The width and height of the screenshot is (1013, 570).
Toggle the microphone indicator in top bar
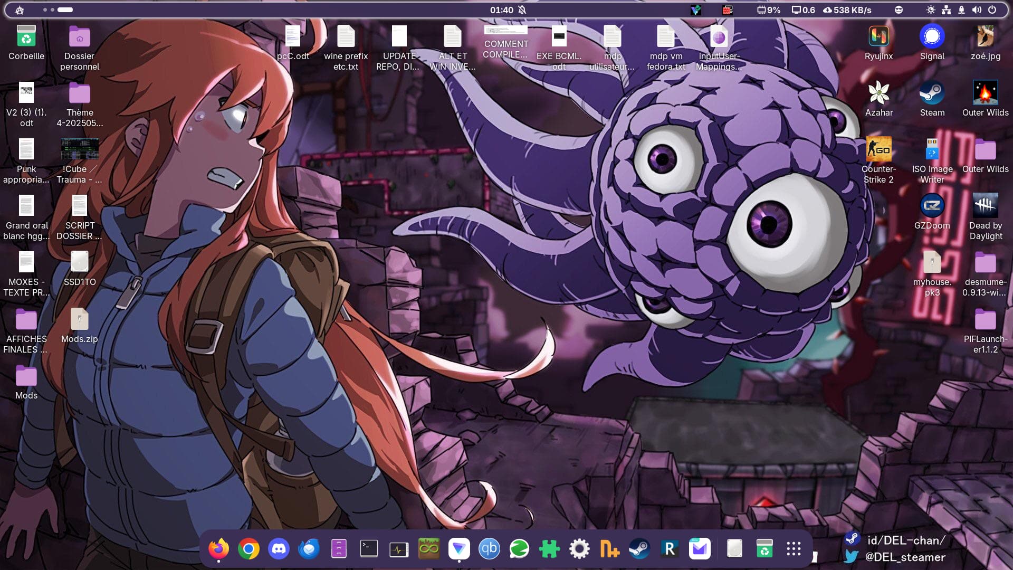(x=961, y=10)
